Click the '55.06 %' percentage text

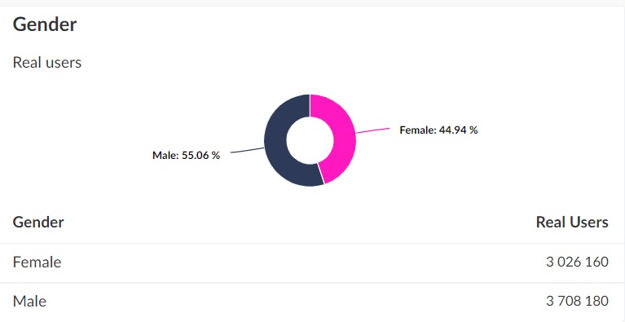pyautogui.click(x=201, y=155)
